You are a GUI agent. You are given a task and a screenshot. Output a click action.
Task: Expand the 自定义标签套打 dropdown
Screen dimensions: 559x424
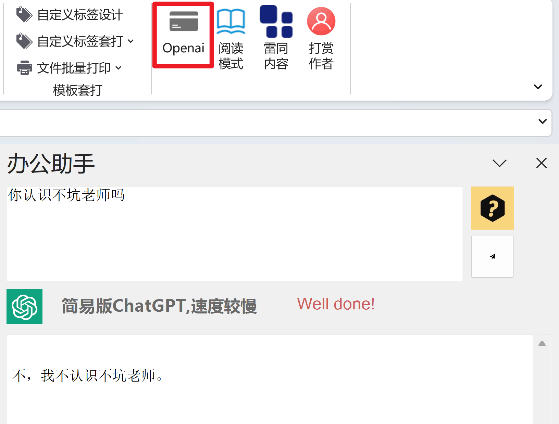(131, 41)
